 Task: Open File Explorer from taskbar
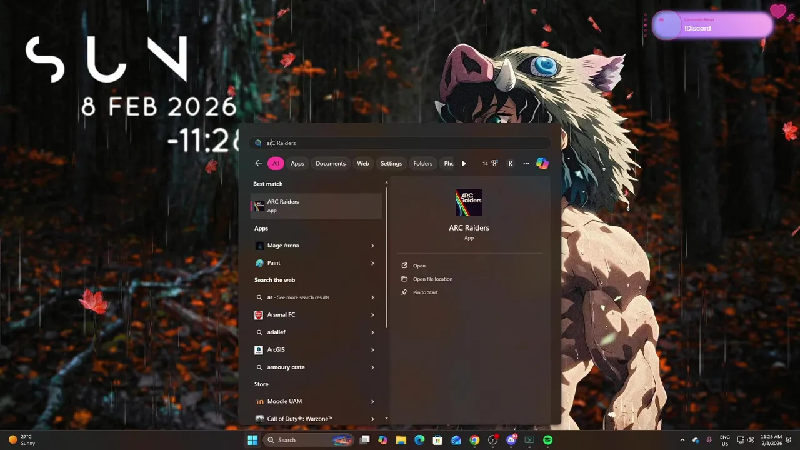coord(401,440)
